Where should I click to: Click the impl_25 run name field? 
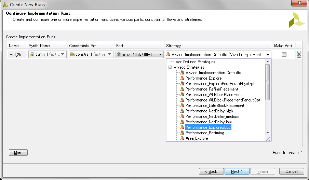tap(17, 55)
